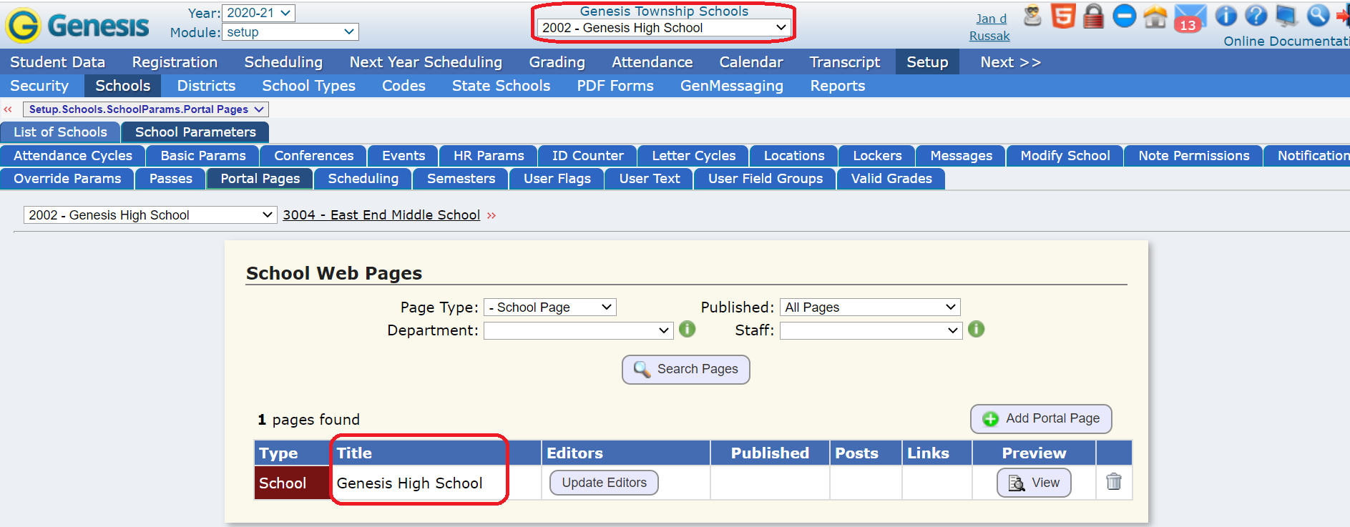Click the info icon beside Department

(687, 329)
